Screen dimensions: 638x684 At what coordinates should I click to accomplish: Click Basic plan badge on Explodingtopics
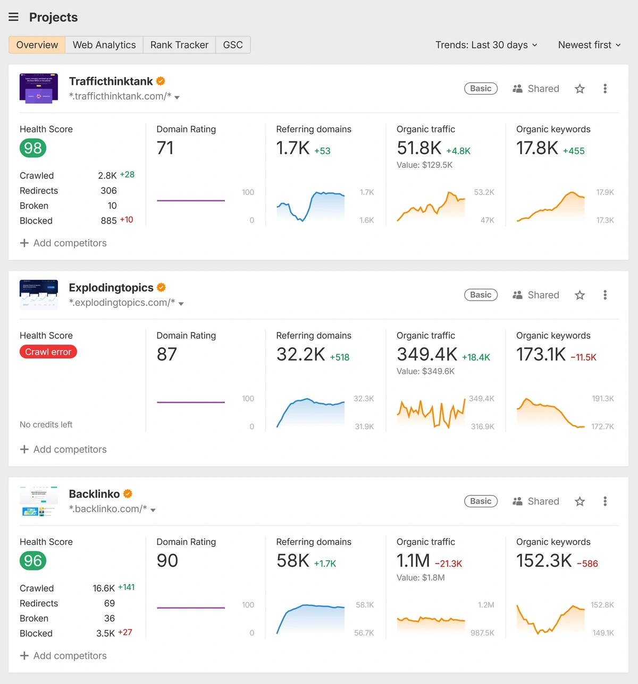[481, 295]
